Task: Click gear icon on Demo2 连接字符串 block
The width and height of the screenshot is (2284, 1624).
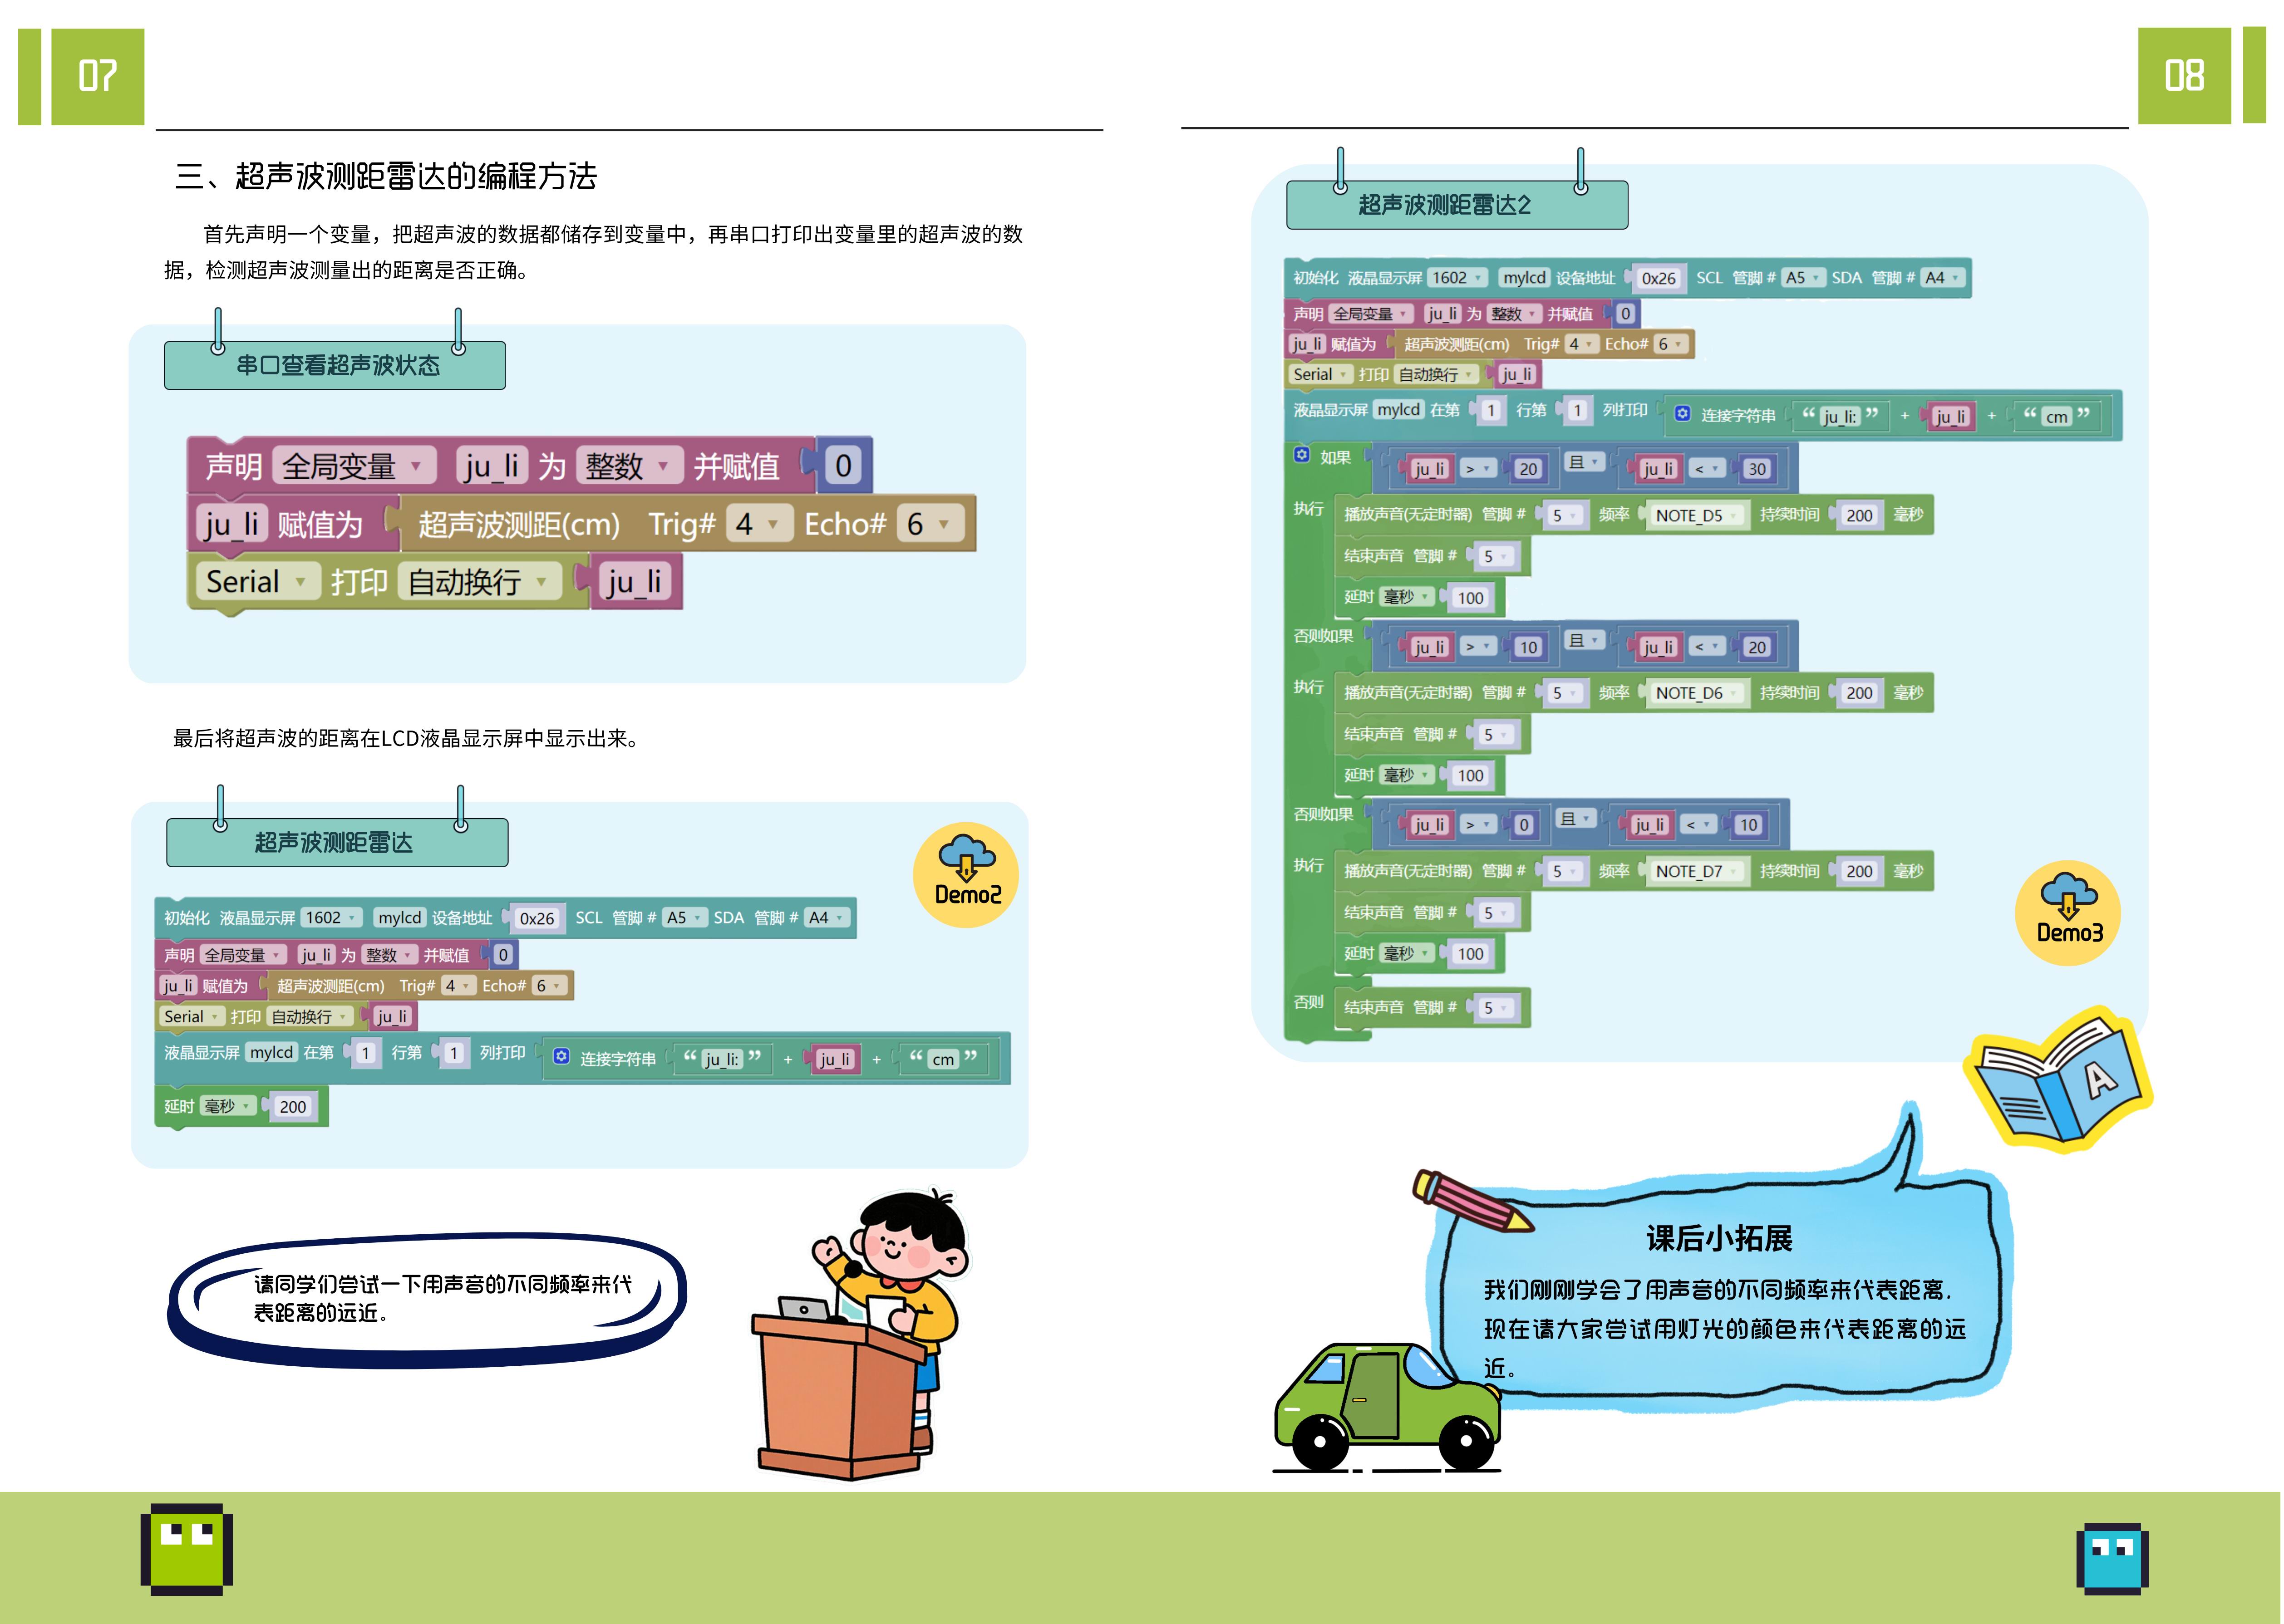Action: [x=561, y=1057]
